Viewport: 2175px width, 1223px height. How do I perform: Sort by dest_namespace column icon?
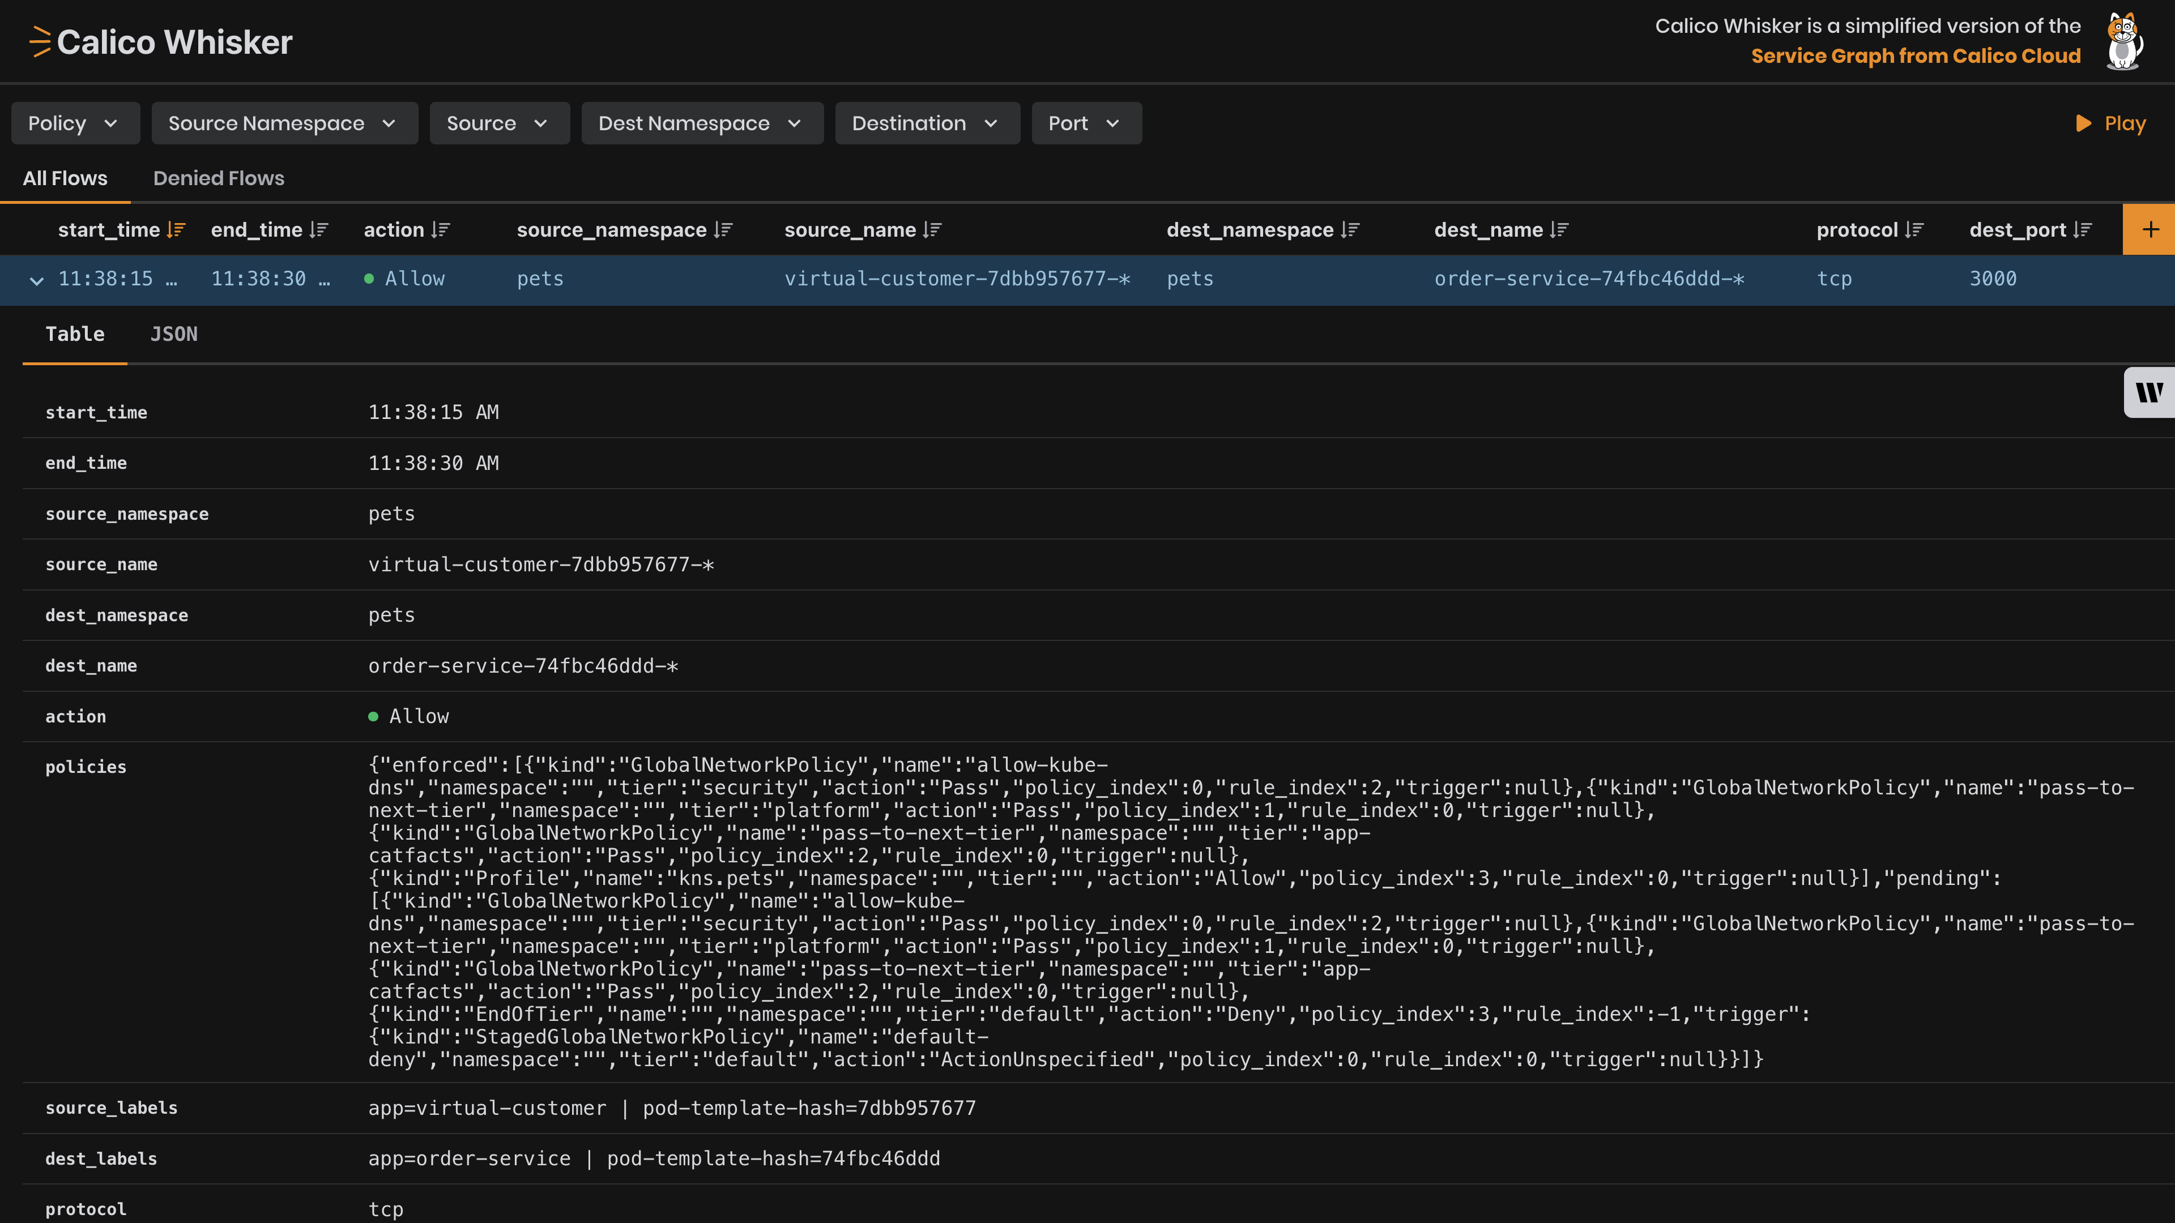click(1350, 229)
